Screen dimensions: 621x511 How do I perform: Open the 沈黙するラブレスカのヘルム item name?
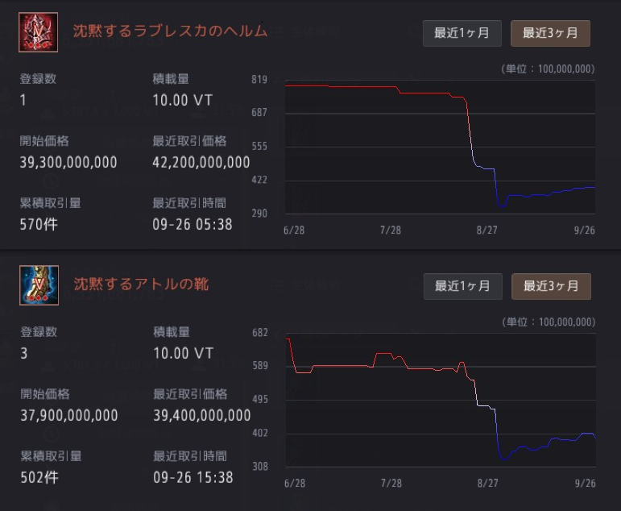(x=170, y=32)
